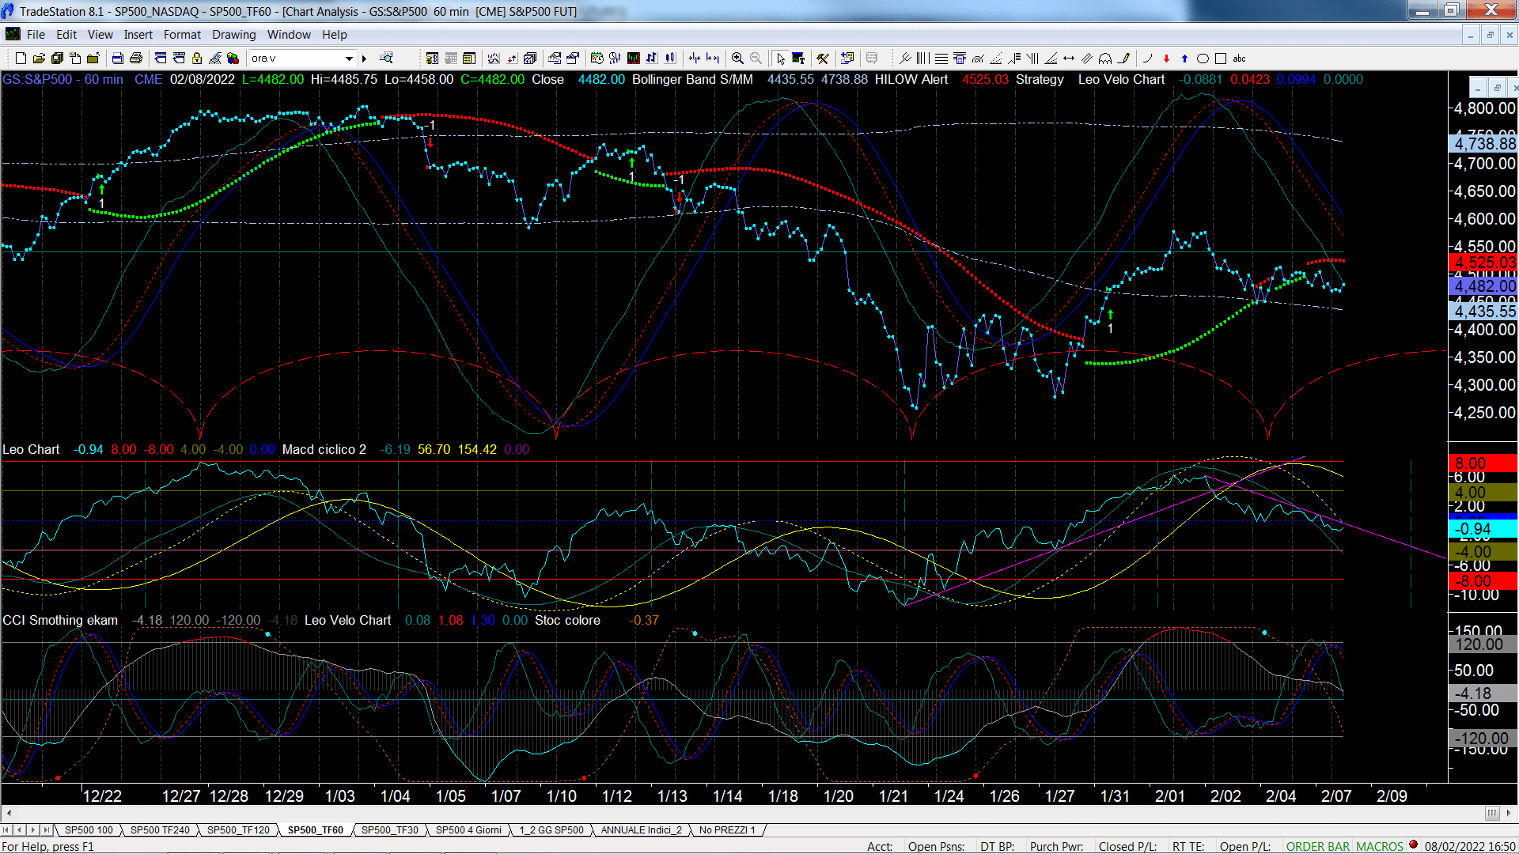
Task: Select the Andrews pitchfork drawing tool
Action: (905, 59)
